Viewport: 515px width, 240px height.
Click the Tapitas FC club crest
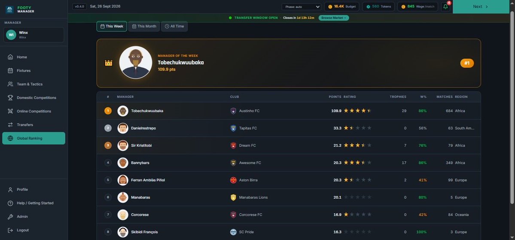233,128
